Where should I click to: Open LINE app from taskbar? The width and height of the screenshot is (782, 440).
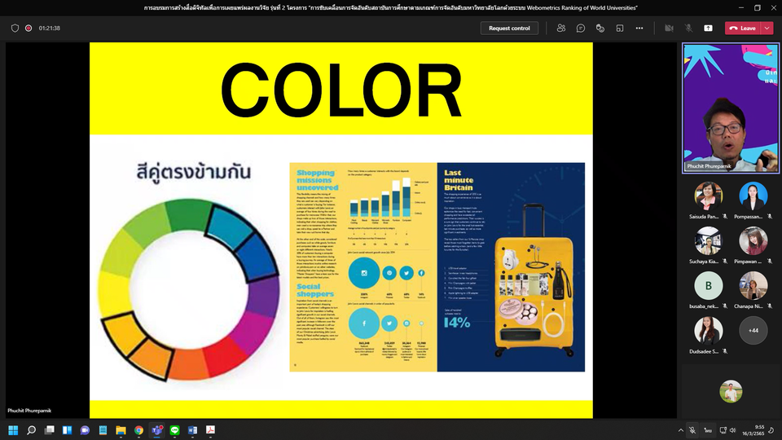pos(175,429)
